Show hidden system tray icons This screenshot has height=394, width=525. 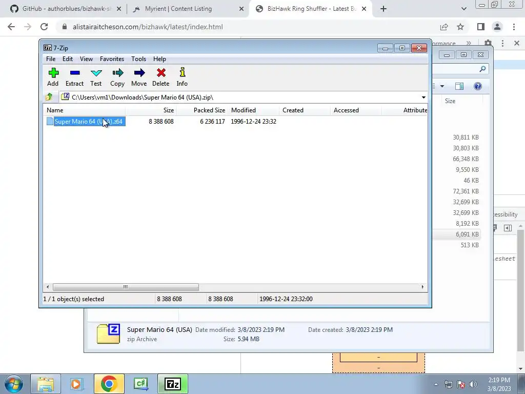point(436,384)
